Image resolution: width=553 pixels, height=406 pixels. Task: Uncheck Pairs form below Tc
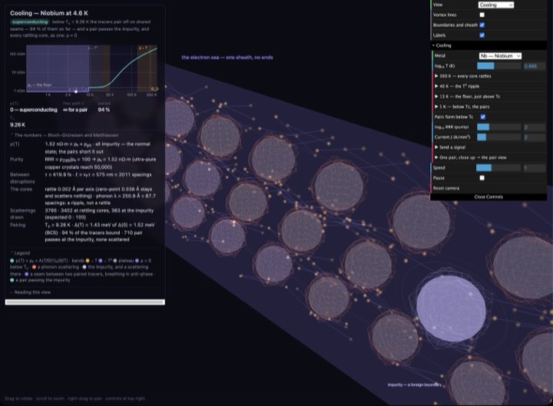tap(483, 117)
